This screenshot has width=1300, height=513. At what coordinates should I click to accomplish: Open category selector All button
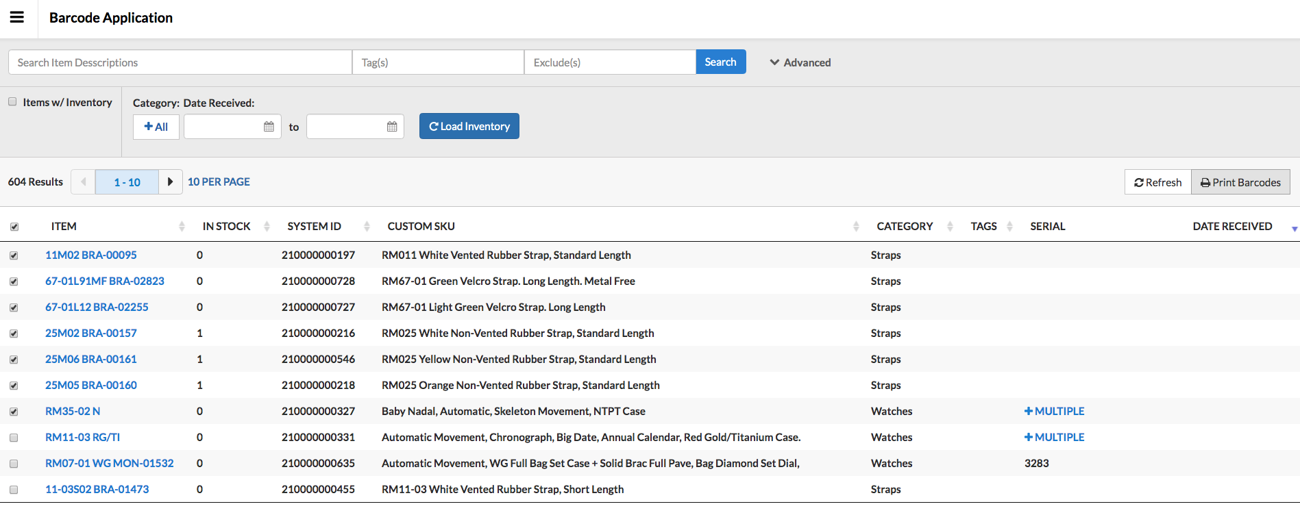(156, 127)
